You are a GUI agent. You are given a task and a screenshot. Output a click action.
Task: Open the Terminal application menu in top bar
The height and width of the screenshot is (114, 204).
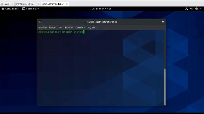click(31, 9)
